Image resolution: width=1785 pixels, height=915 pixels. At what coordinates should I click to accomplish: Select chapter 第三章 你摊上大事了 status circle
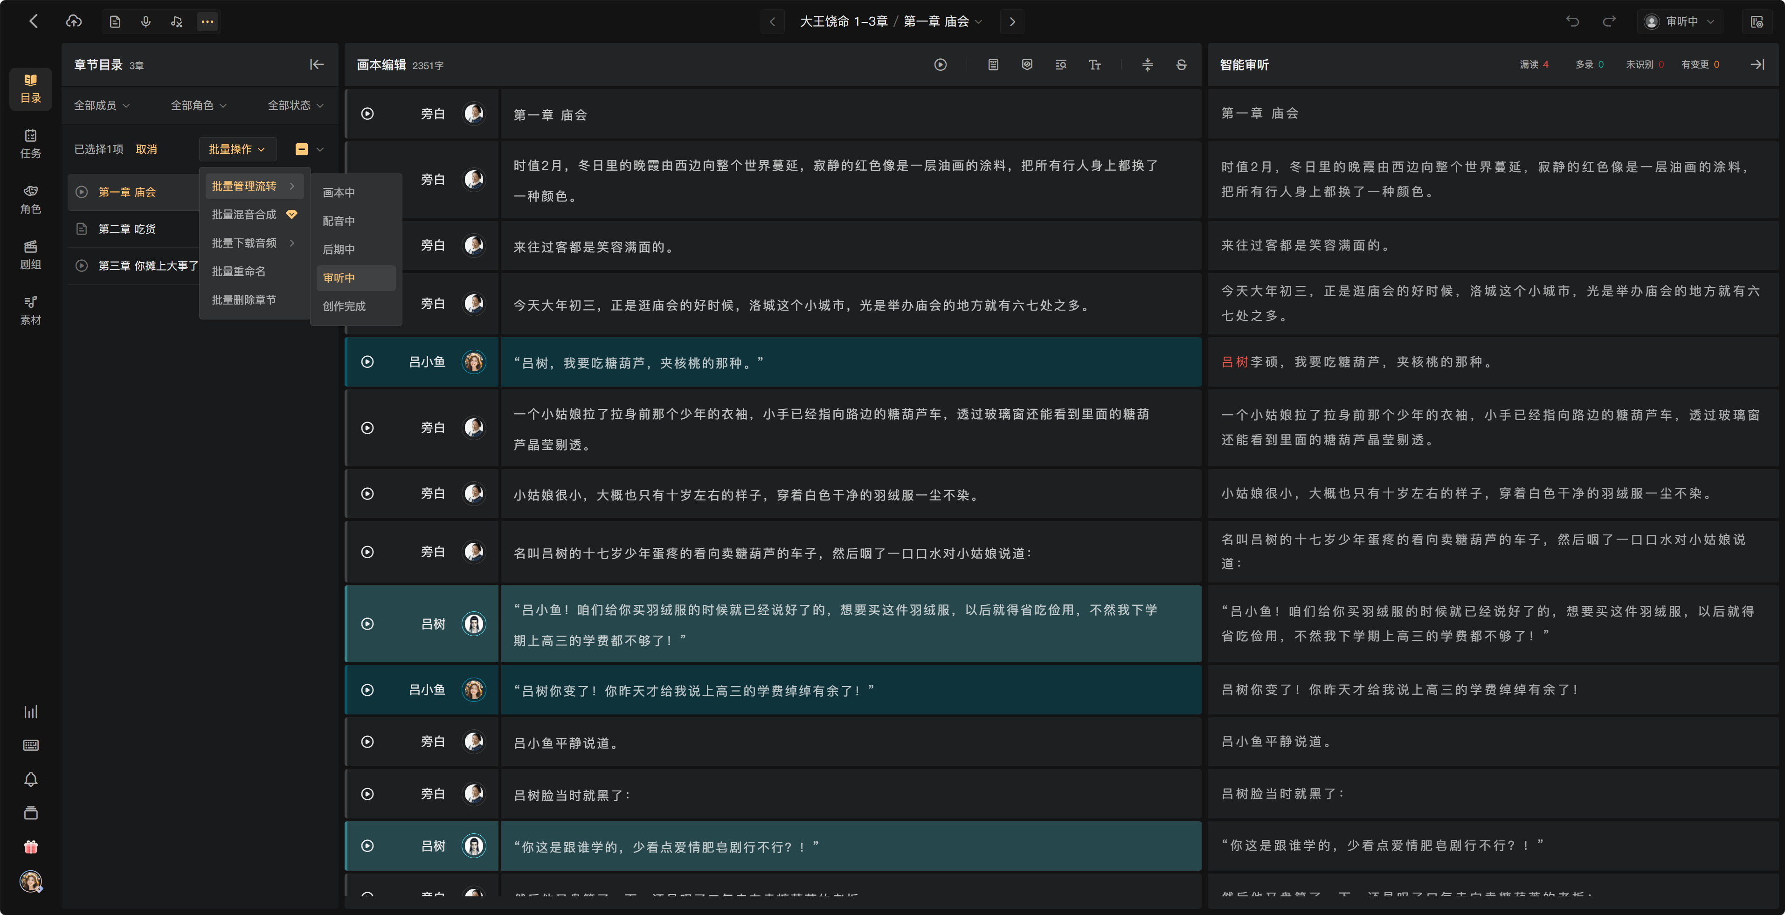(x=82, y=265)
